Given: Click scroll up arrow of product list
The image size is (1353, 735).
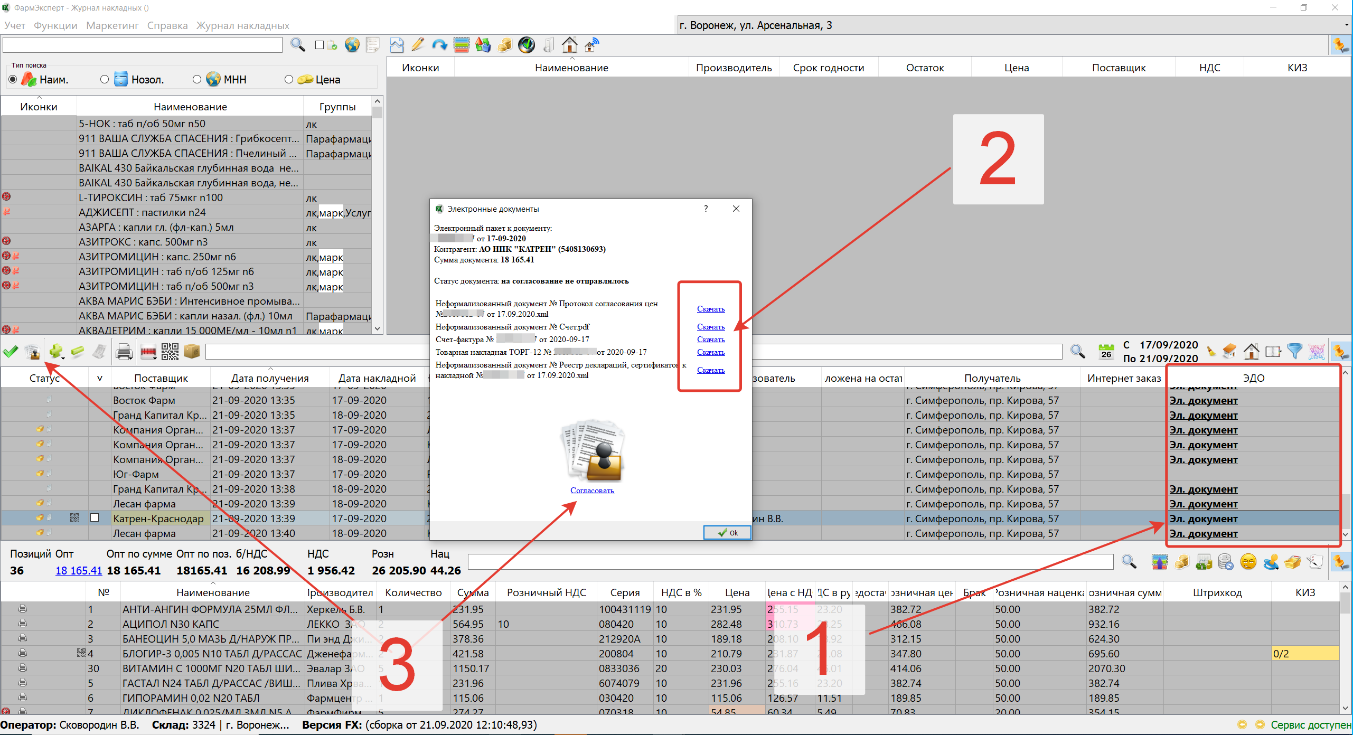Looking at the screenshot, I should pos(377,101).
